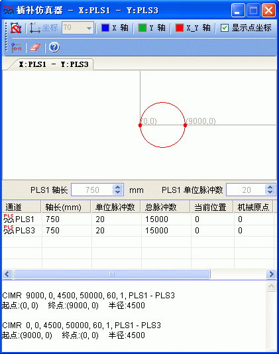Click the 坐标 axis coordinate tool

click(x=44, y=28)
